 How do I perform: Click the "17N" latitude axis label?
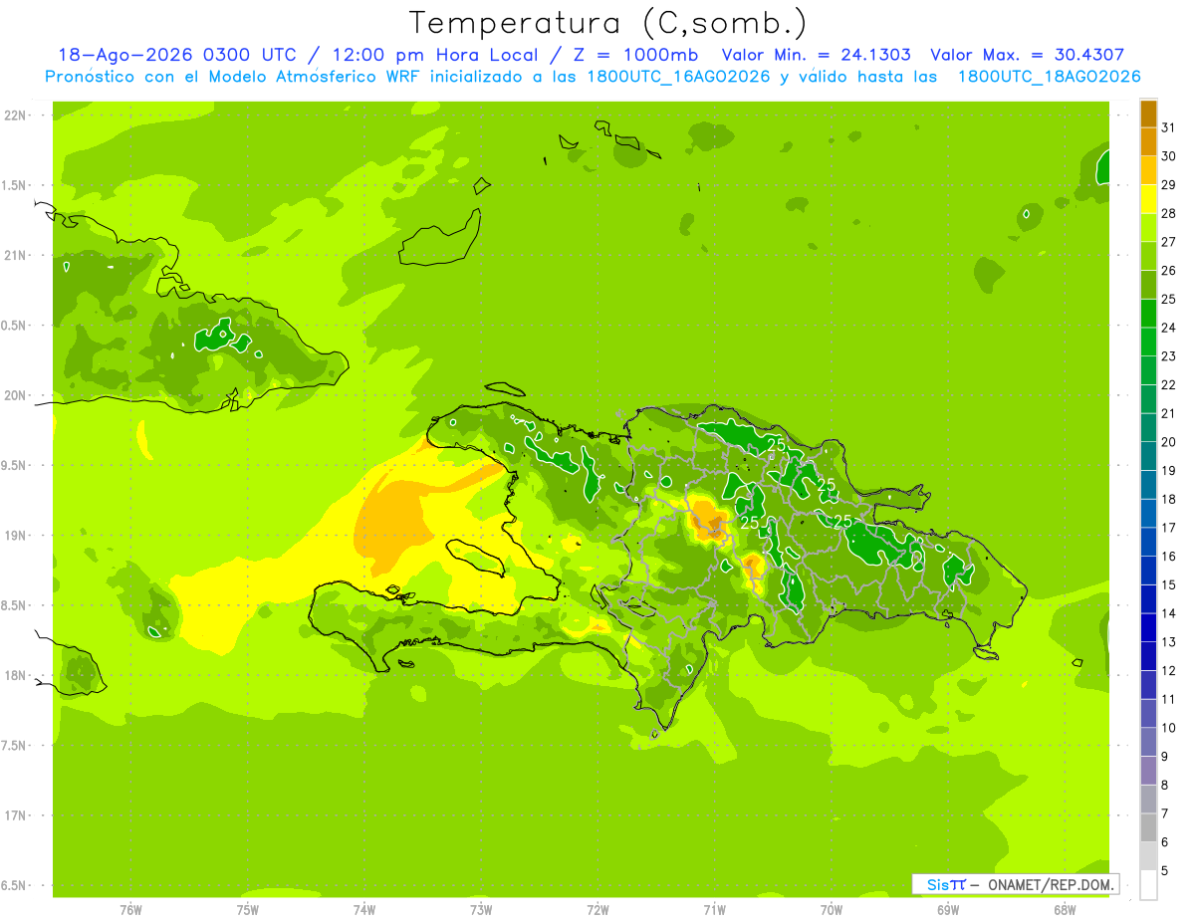click(x=16, y=815)
